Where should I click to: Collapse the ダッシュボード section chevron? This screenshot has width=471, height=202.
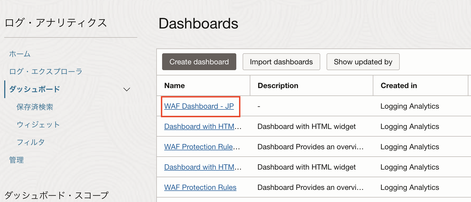tap(127, 89)
